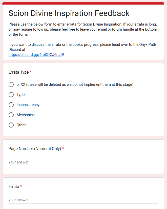The height and width of the screenshot is (209, 167).
Task: Click into the Errata answer field
Action: click(83, 200)
